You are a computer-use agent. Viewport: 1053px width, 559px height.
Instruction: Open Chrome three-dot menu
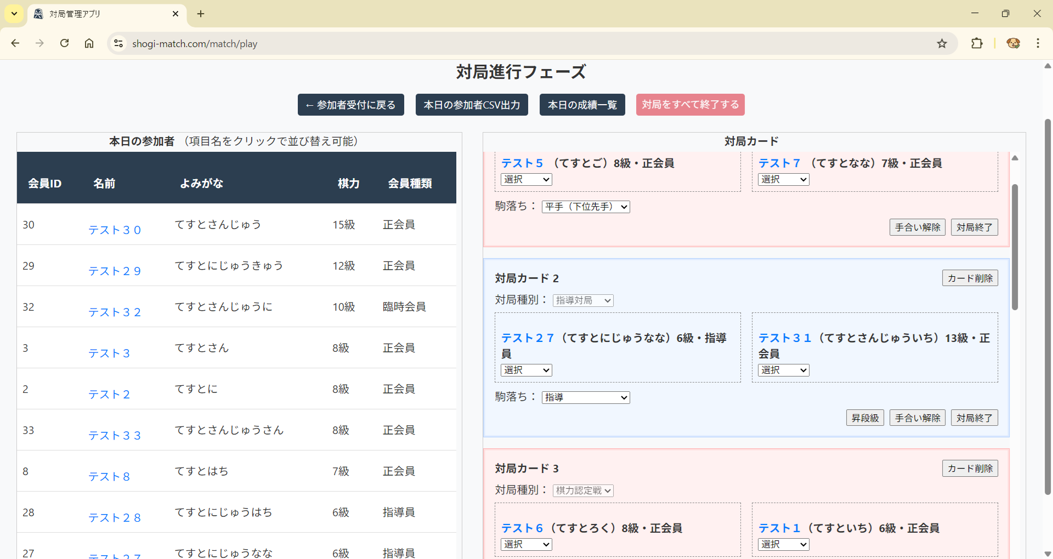point(1038,43)
